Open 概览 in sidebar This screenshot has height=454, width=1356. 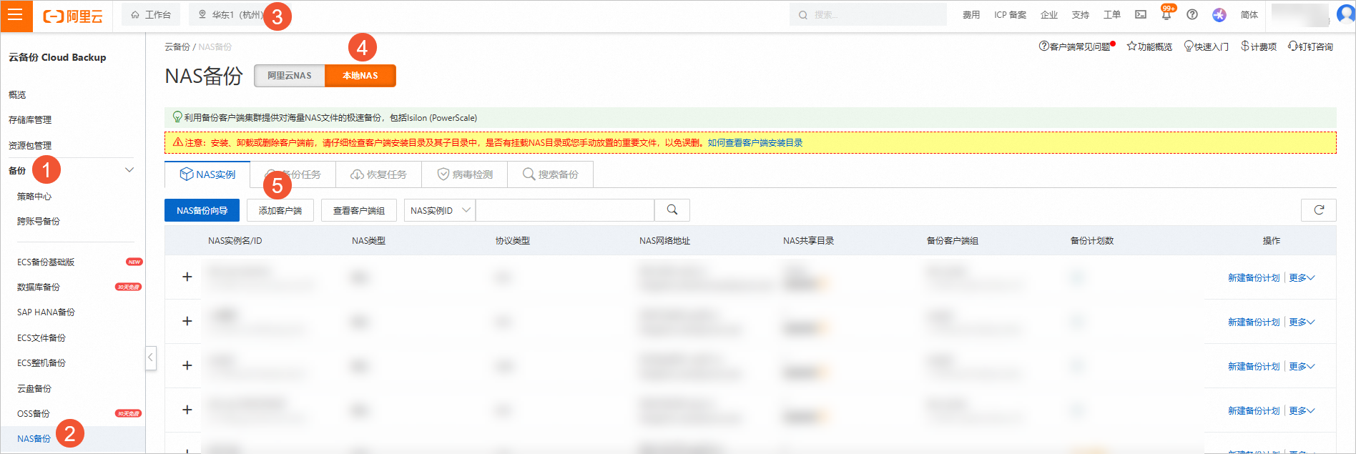coord(17,94)
